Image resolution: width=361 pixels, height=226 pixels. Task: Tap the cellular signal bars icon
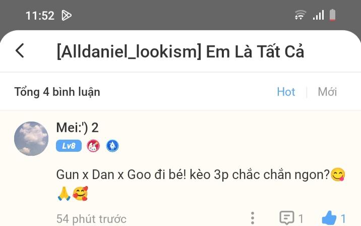(x=319, y=15)
